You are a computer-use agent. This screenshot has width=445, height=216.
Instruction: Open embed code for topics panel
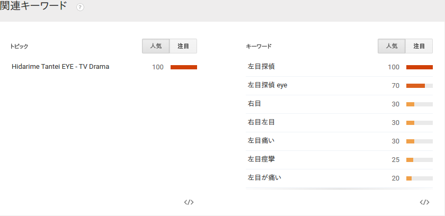[x=189, y=202]
